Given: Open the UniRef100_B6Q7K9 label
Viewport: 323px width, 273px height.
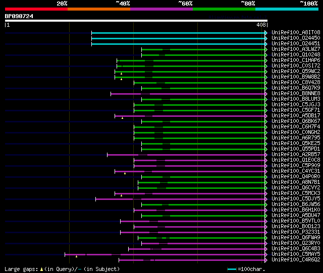Looking at the screenshot, I should pos(296,88).
